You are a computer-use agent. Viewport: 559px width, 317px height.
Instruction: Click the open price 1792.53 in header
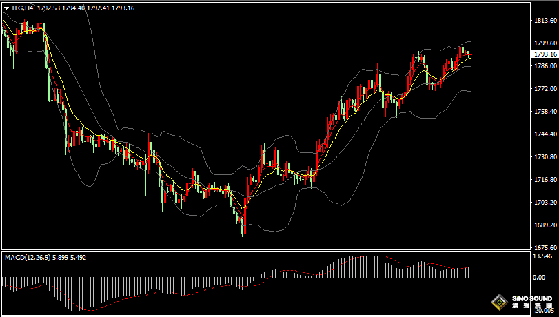coord(49,8)
